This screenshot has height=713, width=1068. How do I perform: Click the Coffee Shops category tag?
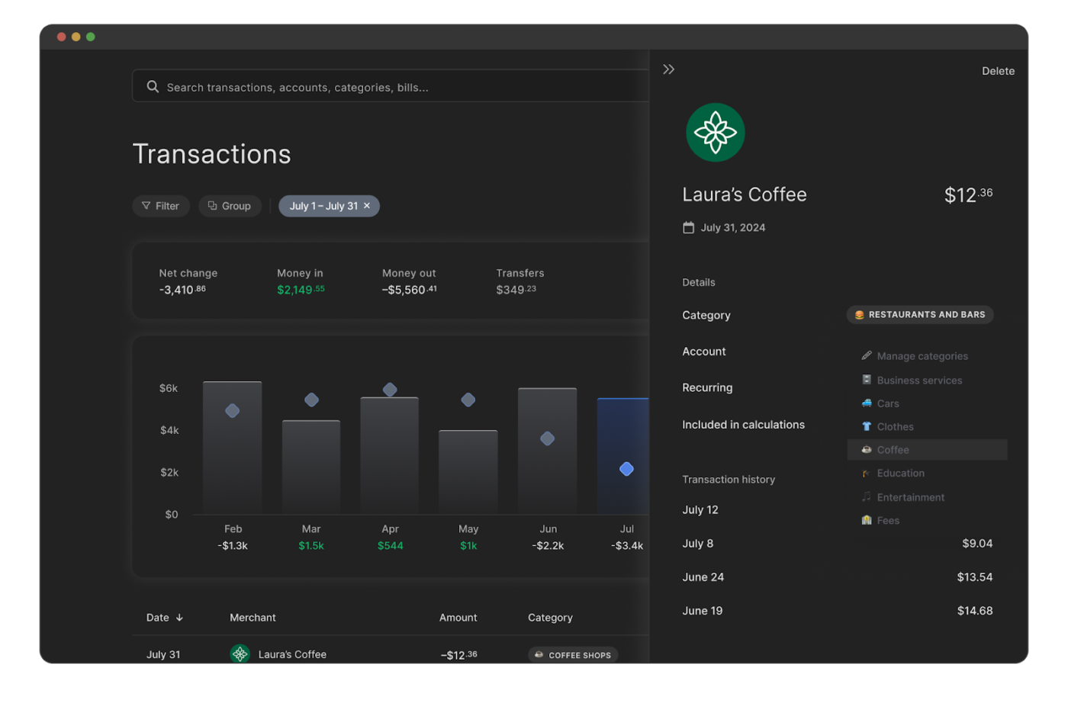(573, 655)
